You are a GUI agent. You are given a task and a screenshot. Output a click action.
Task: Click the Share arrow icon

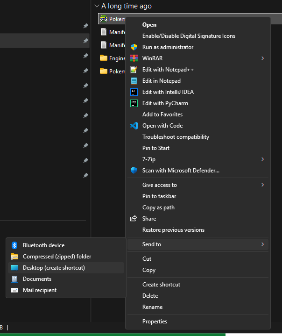[x=134, y=218]
